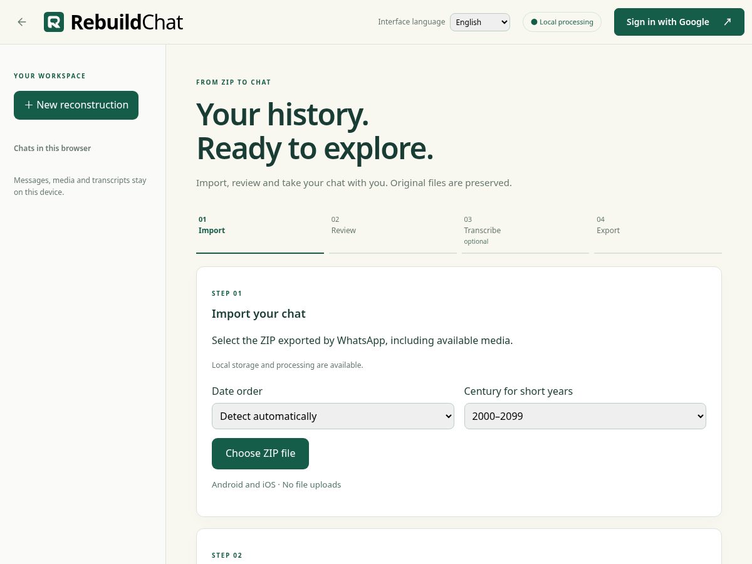Open the Date order dropdown
752x564 pixels.
click(x=333, y=416)
